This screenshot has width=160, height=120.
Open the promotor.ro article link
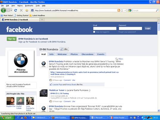(x=85, y=73)
